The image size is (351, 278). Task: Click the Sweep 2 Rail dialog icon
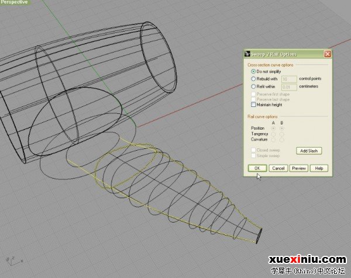click(247, 54)
